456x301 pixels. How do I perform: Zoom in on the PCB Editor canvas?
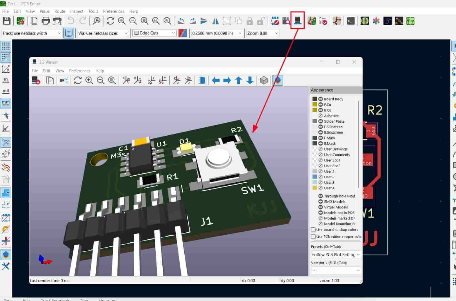[122, 21]
